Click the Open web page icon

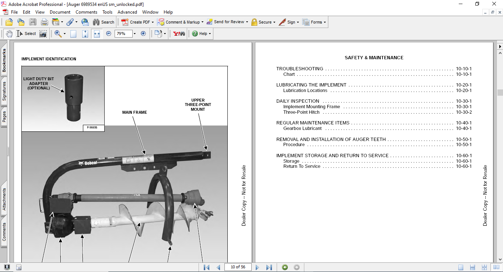click(x=21, y=22)
